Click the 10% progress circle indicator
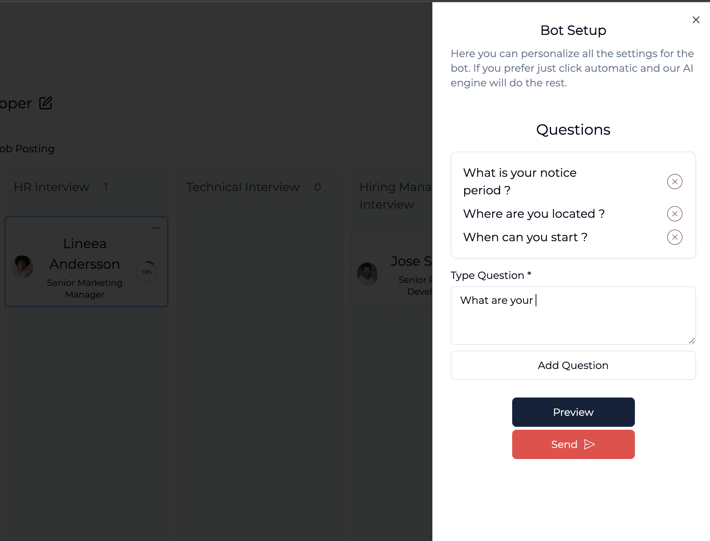 pos(147,272)
